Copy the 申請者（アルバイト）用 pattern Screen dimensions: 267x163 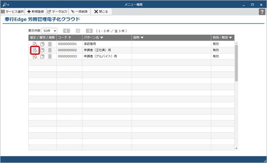[42, 56]
